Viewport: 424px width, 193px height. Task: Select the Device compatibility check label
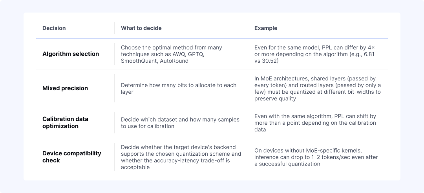pos(72,157)
